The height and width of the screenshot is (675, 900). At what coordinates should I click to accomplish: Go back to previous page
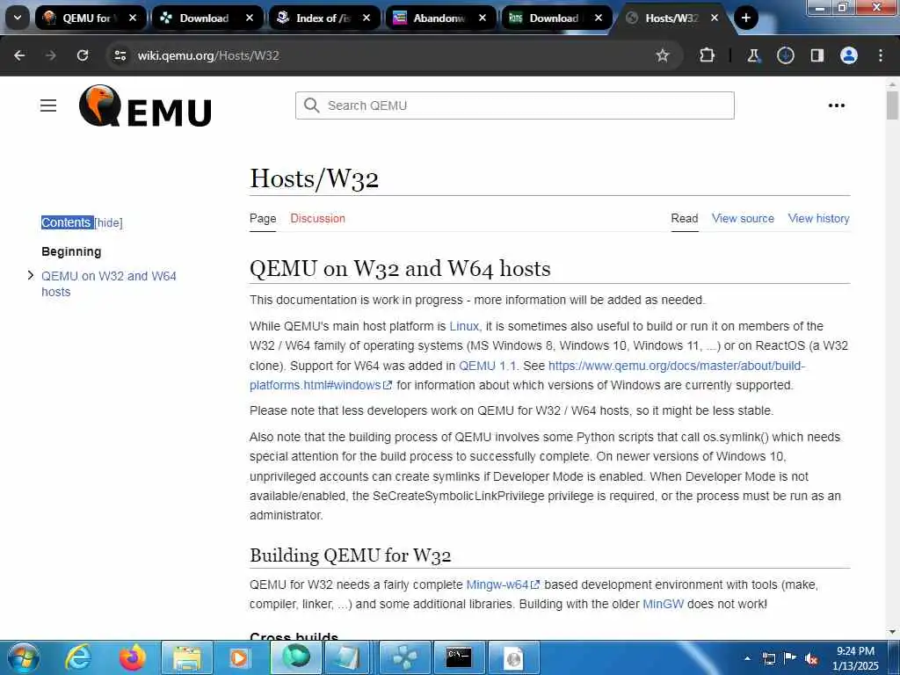click(x=19, y=55)
